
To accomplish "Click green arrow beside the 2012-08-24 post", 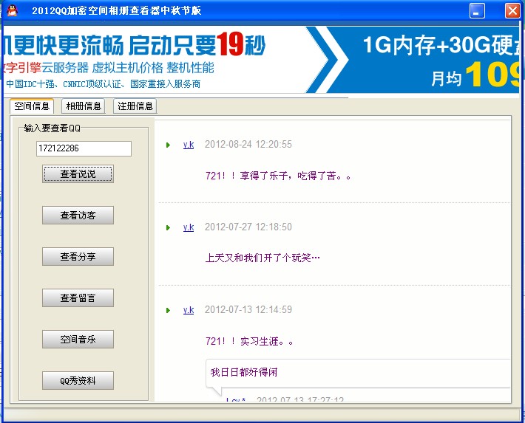I will point(169,145).
